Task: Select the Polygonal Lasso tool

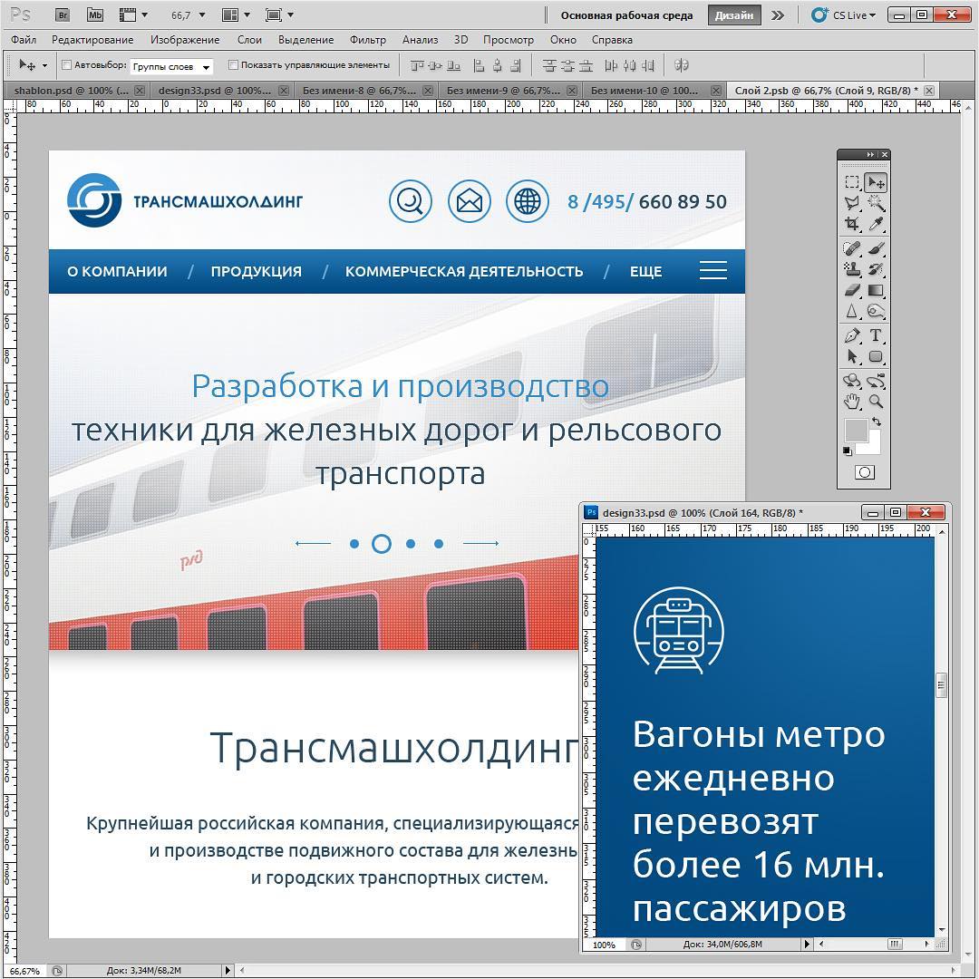Action: [x=852, y=203]
